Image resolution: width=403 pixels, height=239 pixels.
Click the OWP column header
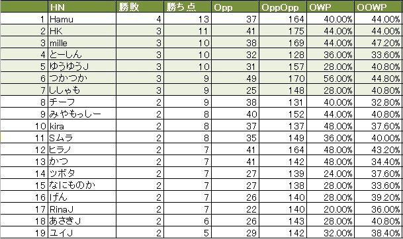point(330,7)
